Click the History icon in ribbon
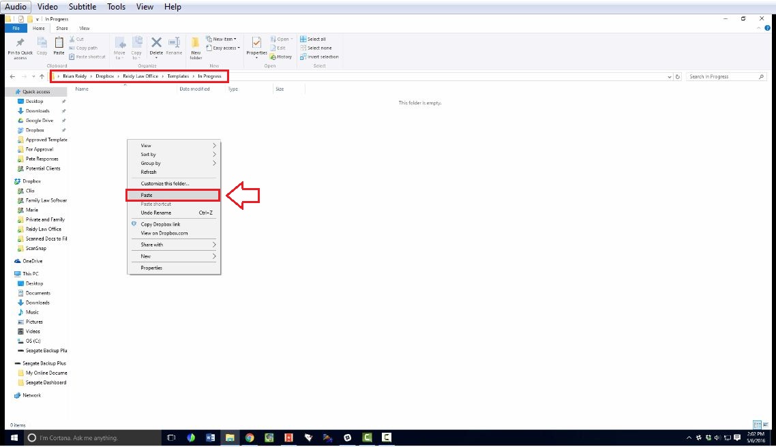 tap(281, 57)
